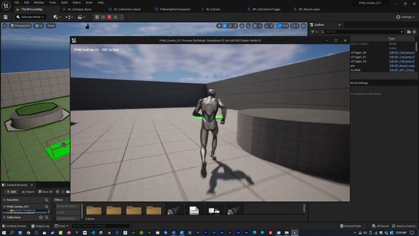Pause the play session
The image size is (419, 236).
click(x=97, y=17)
